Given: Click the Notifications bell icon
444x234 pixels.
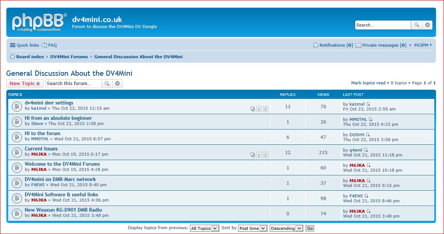Looking at the screenshot, I should point(316,45).
